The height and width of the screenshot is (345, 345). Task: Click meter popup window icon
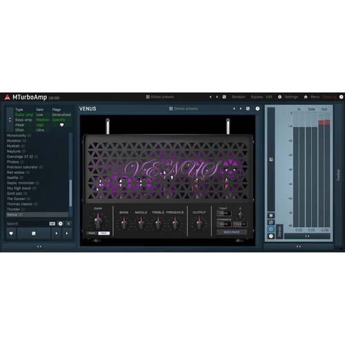(271, 222)
